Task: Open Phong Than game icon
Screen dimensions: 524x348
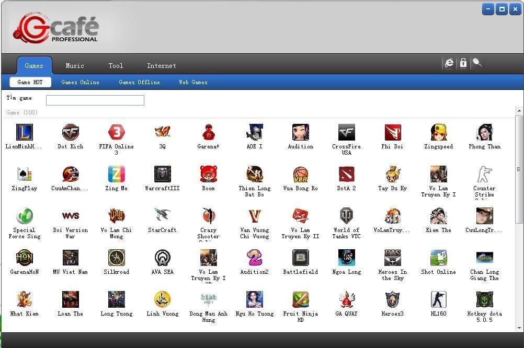Action: (x=485, y=132)
